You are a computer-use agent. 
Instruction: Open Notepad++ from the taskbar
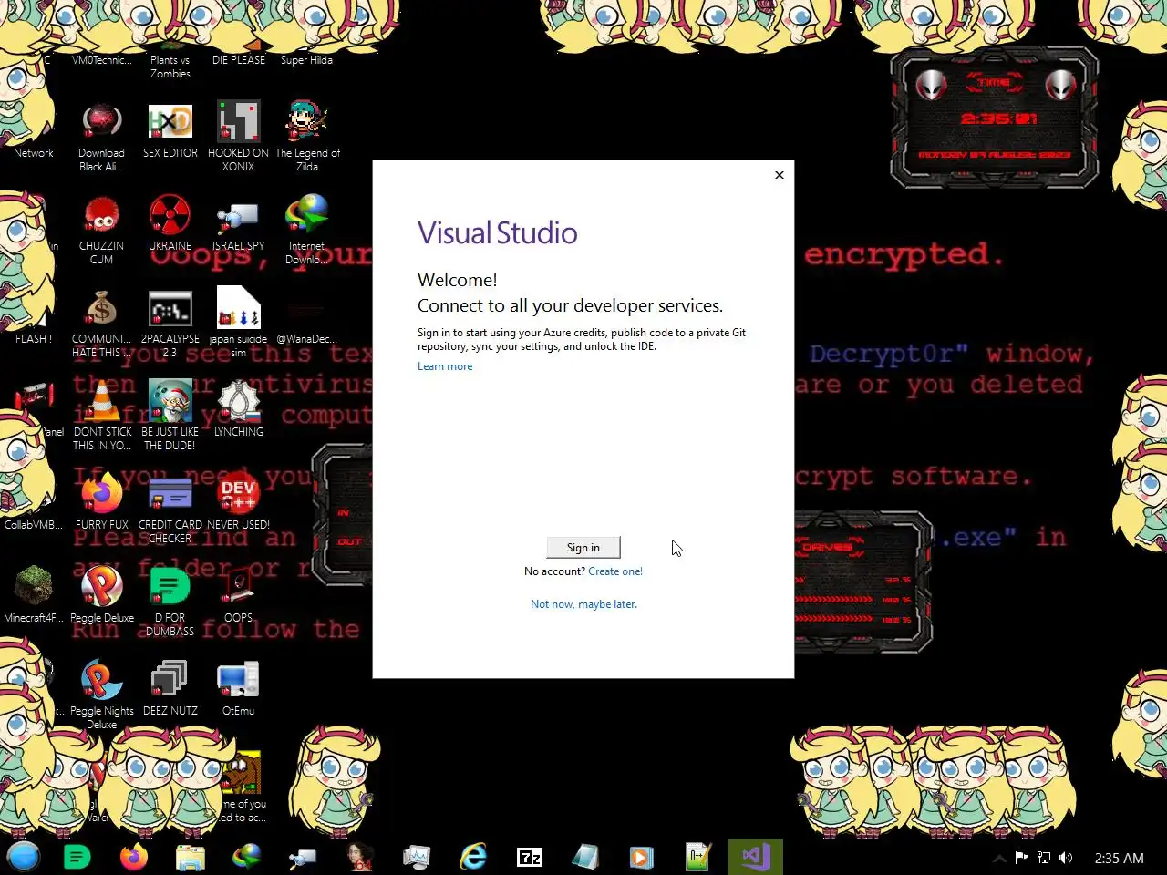(698, 857)
